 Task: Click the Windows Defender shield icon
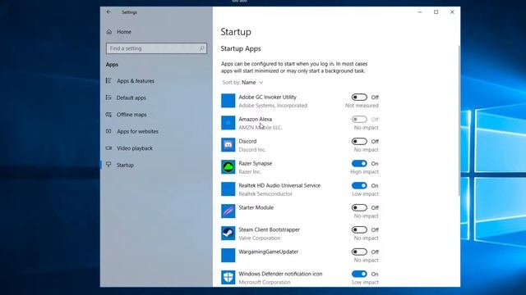coord(228,277)
